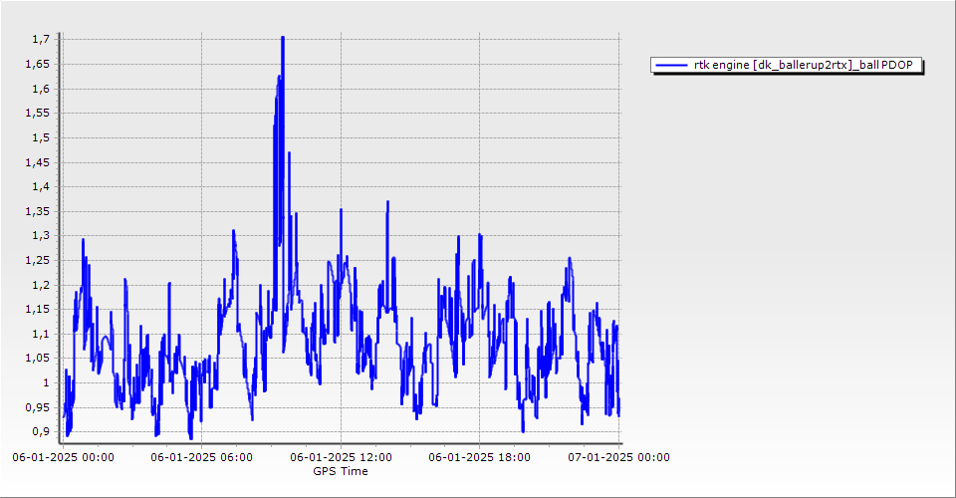Click the '1,3' y-axis label
This screenshot has height=498, width=956.
coord(41,235)
